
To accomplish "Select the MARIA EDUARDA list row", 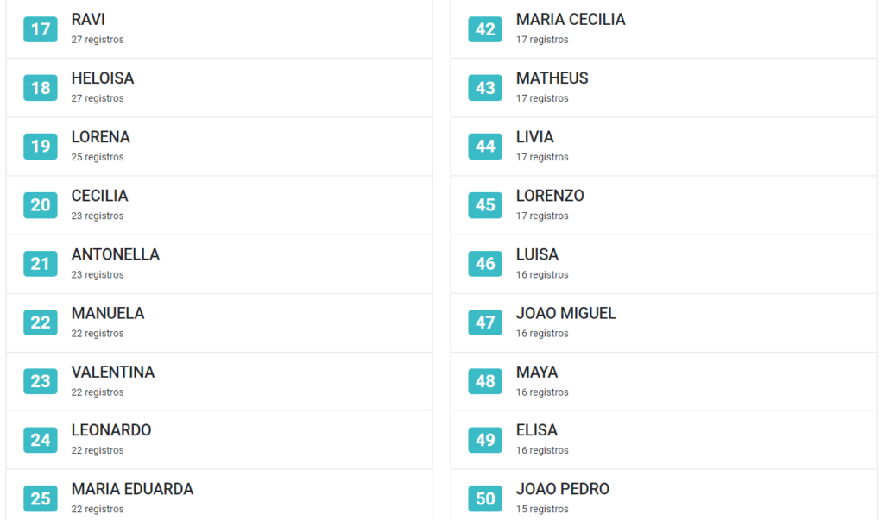I will [219, 495].
